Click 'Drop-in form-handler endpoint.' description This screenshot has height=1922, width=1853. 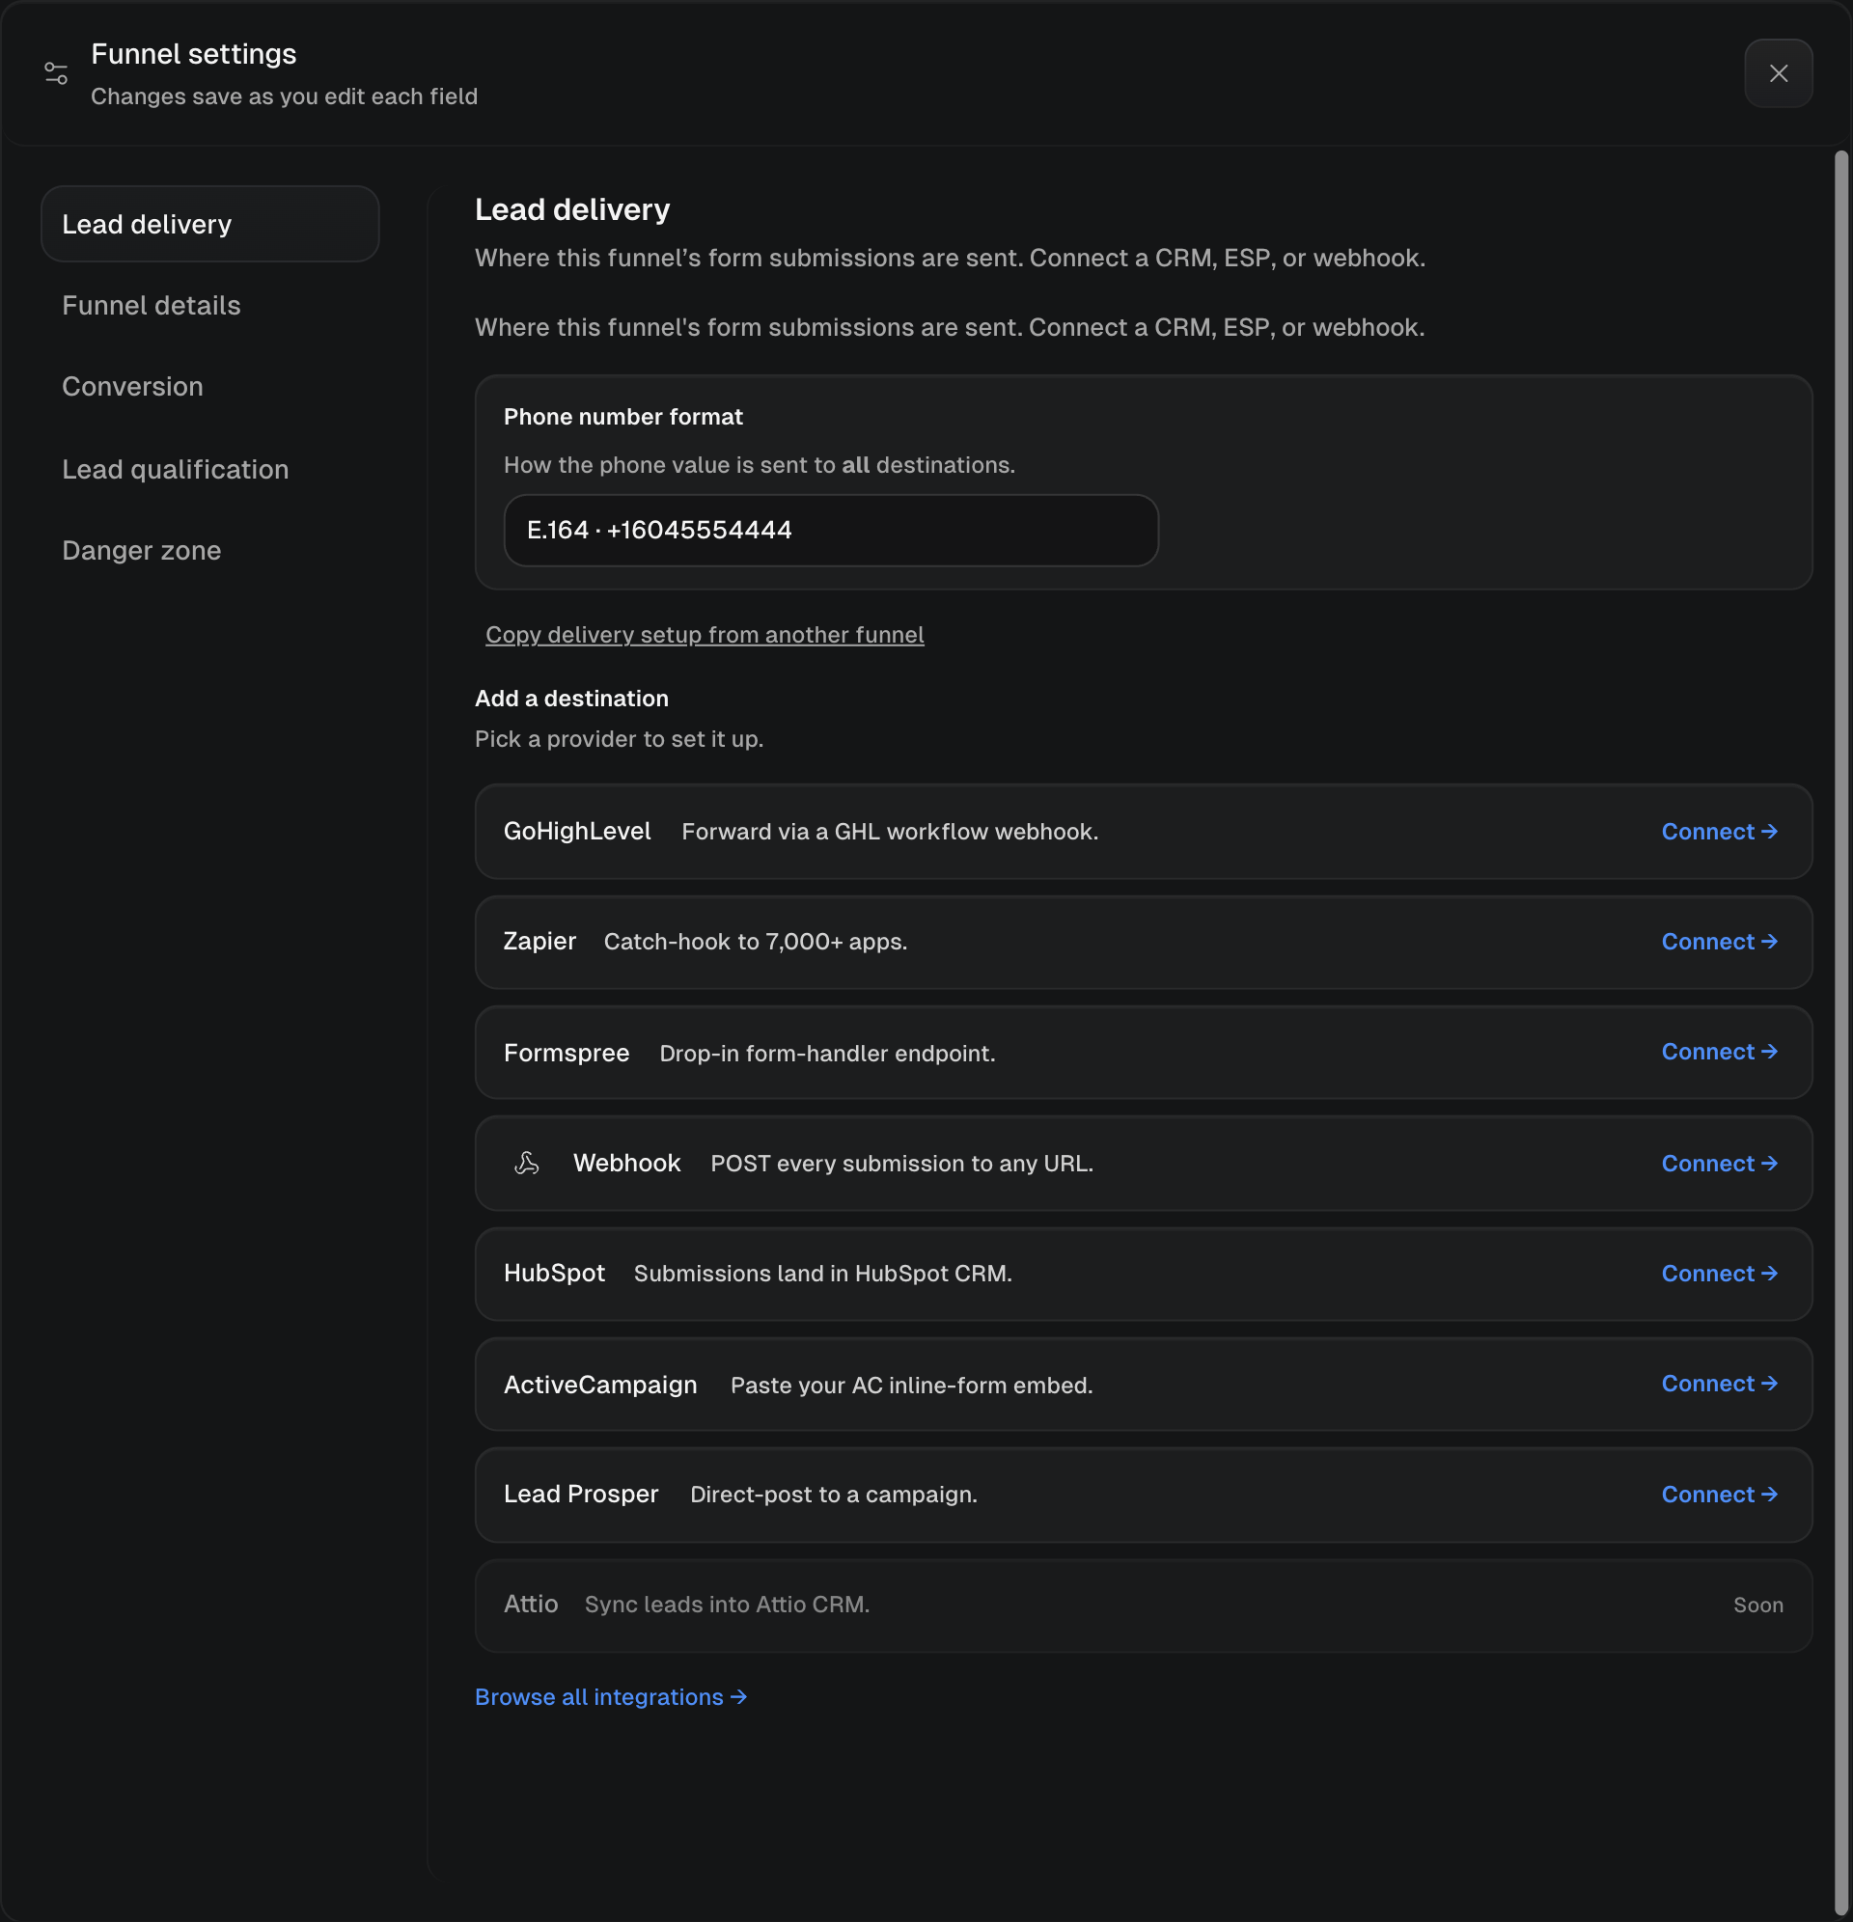(x=827, y=1054)
